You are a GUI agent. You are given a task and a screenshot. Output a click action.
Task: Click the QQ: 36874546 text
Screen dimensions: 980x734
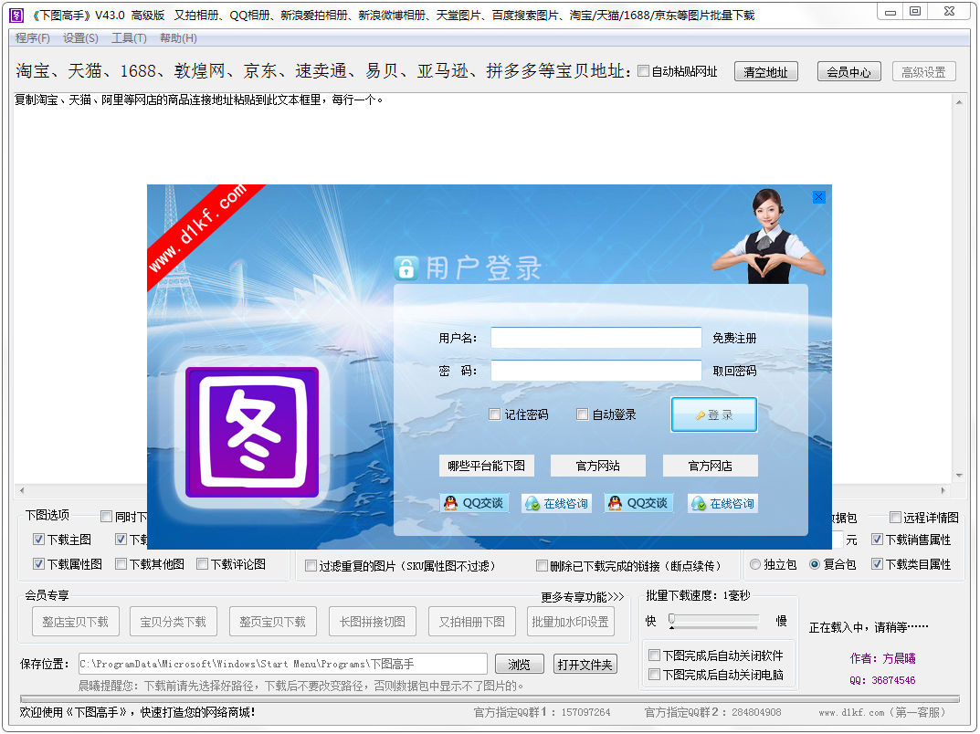pos(882,680)
